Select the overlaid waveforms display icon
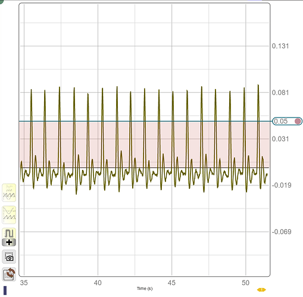 point(9,193)
